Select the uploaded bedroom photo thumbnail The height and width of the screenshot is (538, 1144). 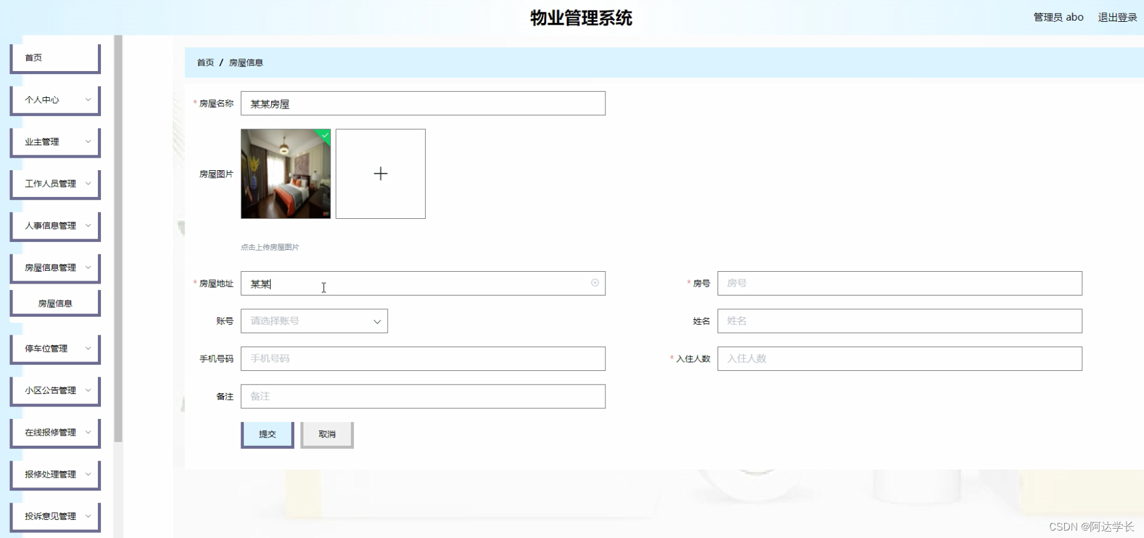click(x=286, y=174)
